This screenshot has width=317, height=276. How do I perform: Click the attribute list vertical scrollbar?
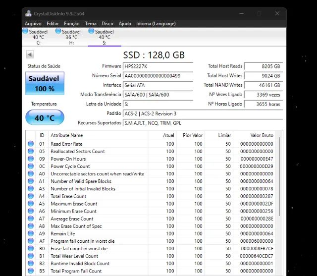279,176
